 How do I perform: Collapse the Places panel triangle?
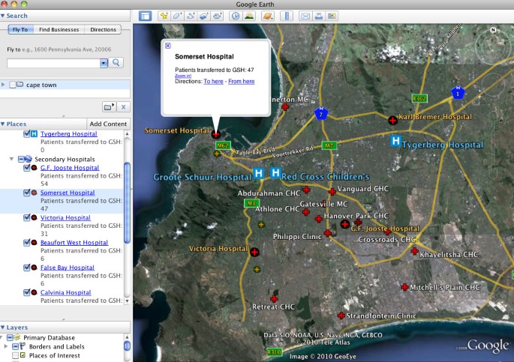(x=2, y=124)
